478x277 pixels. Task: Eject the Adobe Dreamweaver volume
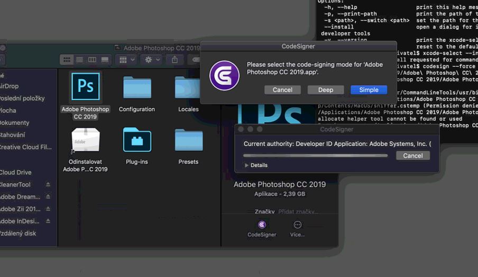pos(48,197)
